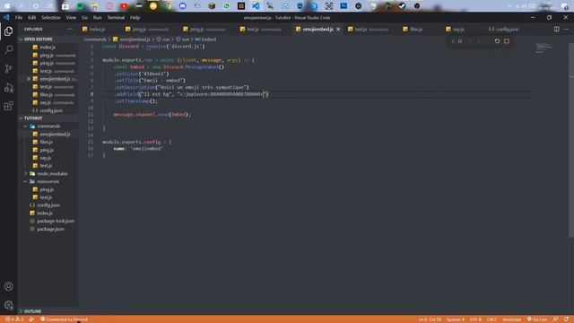Switch to the index.js tab
Screen dimensions: 574x323
point(98,29)
